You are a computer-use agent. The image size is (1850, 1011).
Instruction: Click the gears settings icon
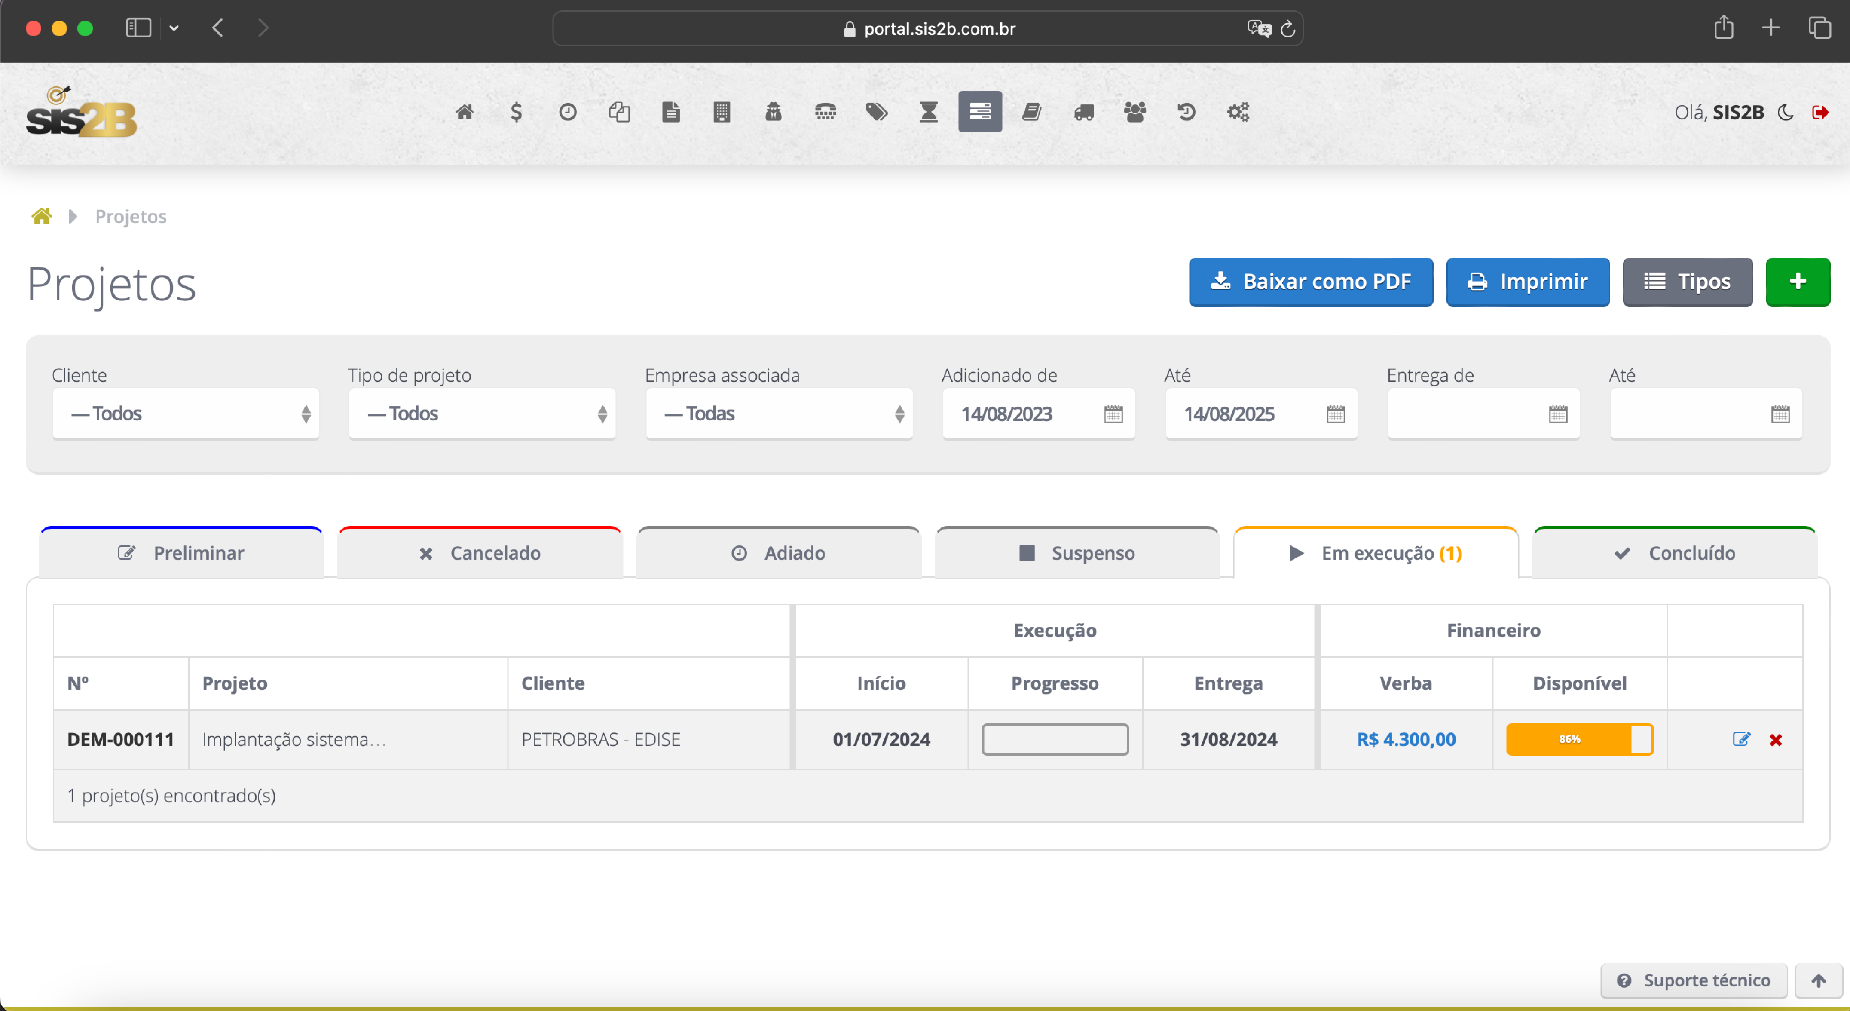(x=1238, y=112)
